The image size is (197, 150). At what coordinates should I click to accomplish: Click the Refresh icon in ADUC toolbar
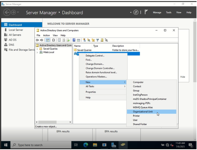coord(64,40)
